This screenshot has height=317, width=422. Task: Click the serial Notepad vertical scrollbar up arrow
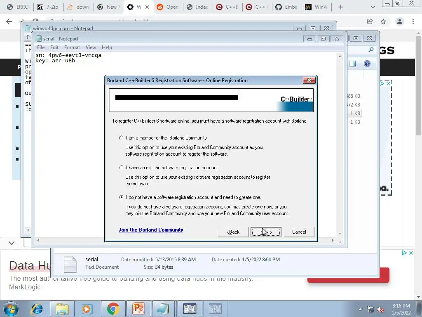point(340,56)
